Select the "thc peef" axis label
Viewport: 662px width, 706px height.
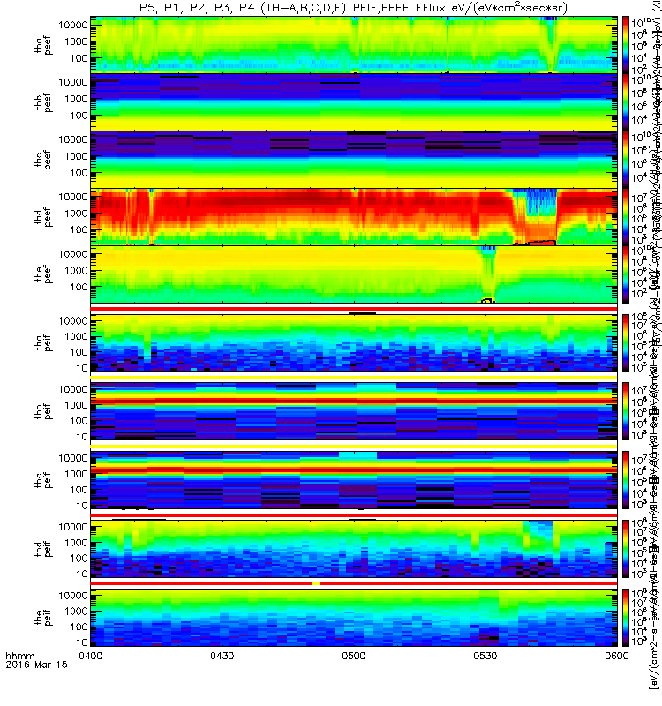coord(43,161)
